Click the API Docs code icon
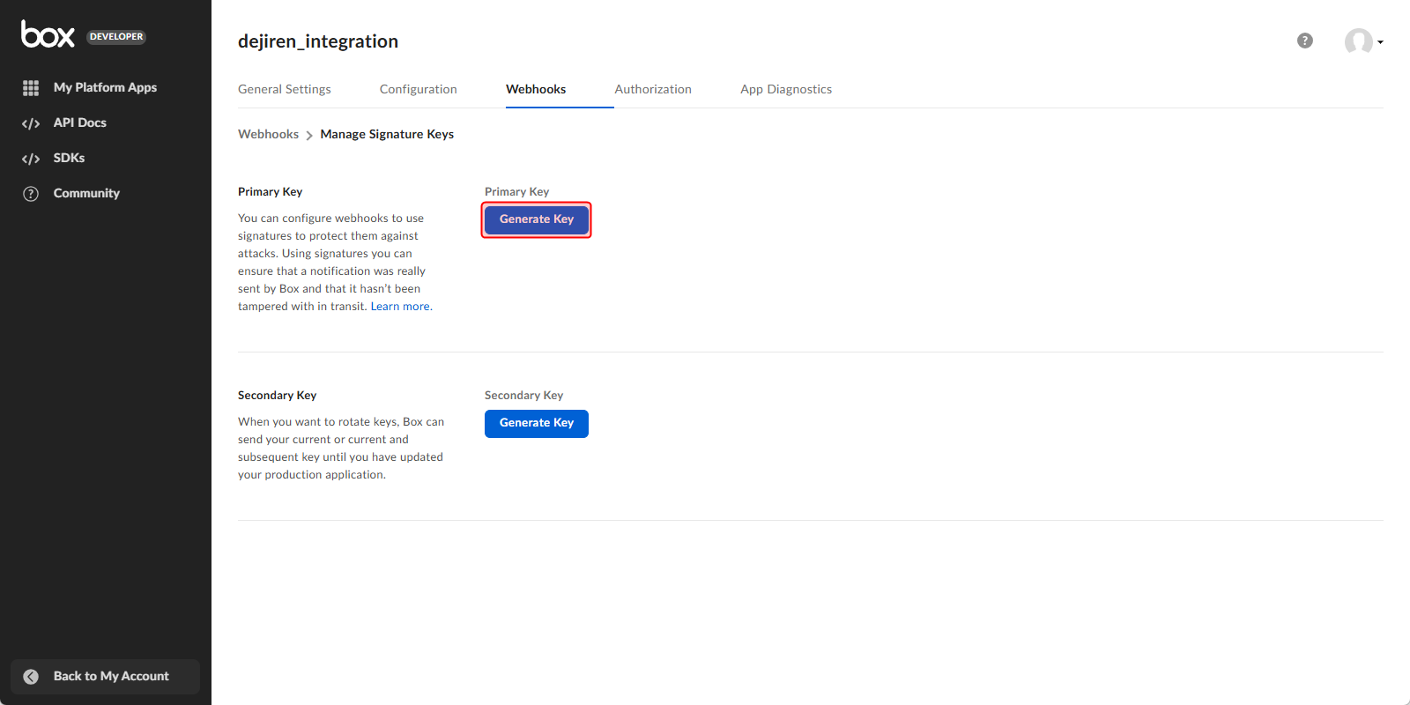Viewport: 1410px width, 705px height. (x=31, y=123)
